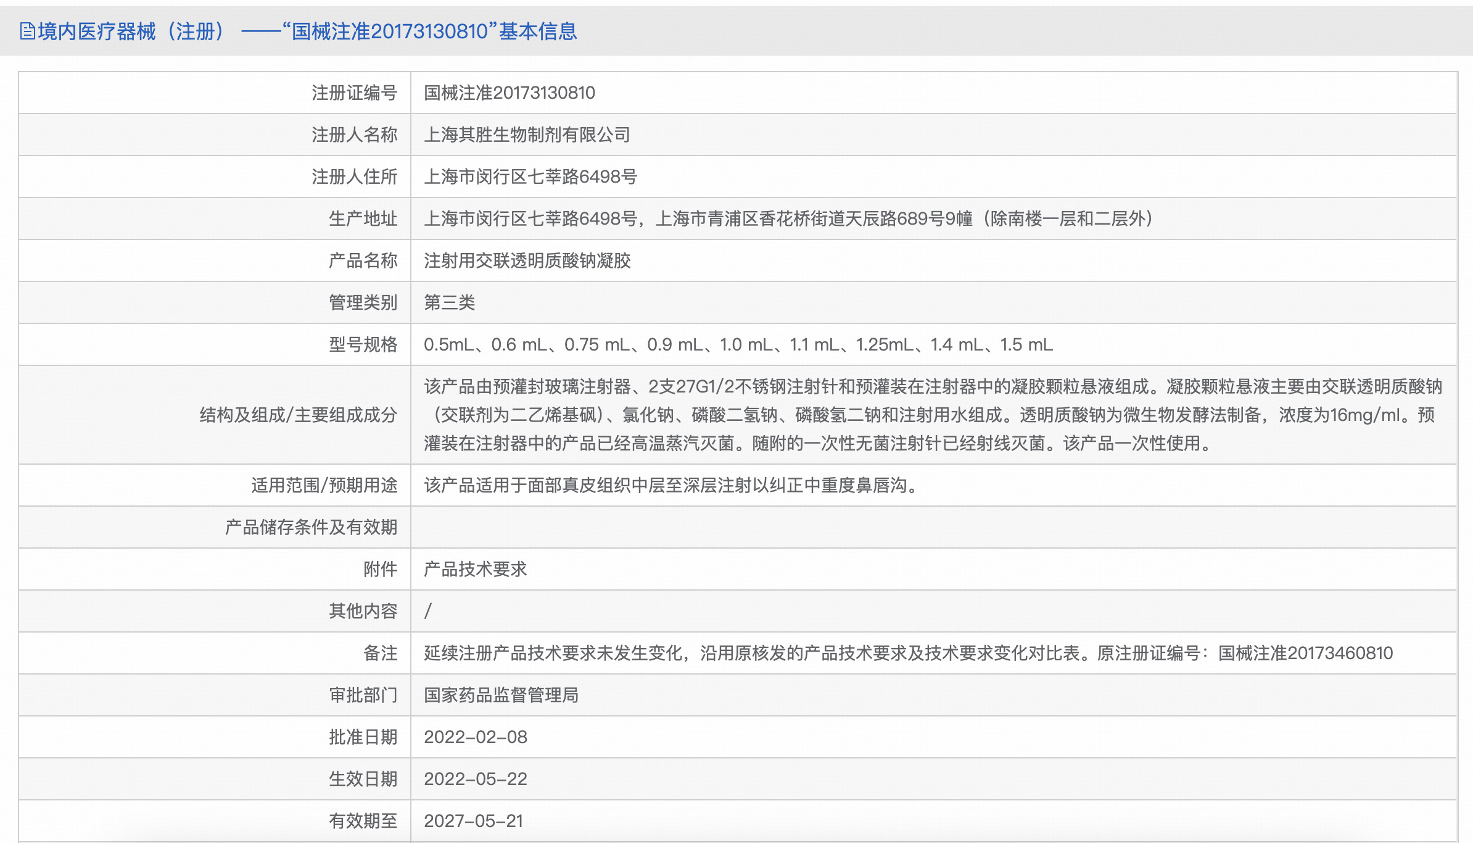Click the document icon in header
The width and height of the screenshot is (1473, 843).
(x=27, y=31)
